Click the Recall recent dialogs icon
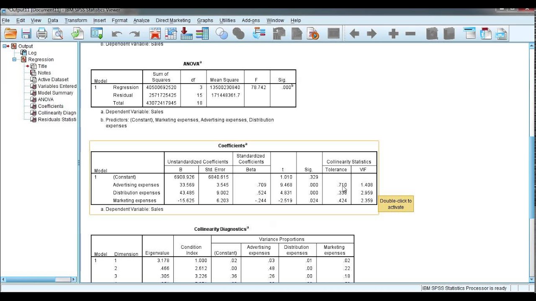536x301 pixels. click(97, 34)
